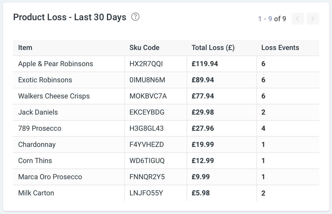Select the Chardonnay item
This screenshot has width=332, height=214.
pyautogui.click(x=37, y=145)
